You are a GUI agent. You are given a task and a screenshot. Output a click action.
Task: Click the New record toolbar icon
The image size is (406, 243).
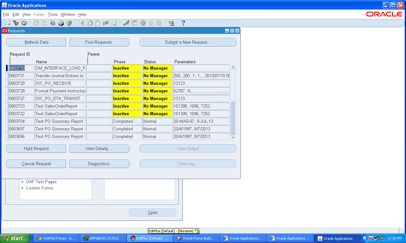[x=8, y=23]
